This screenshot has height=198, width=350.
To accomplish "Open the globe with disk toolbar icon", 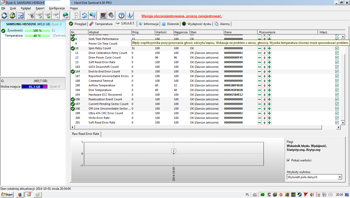I will pyautogui.click(x=66, y=15).
